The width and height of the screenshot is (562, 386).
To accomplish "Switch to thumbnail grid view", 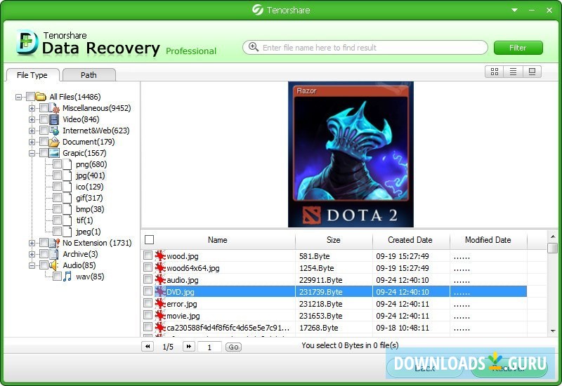I will [x=495, y=72].
